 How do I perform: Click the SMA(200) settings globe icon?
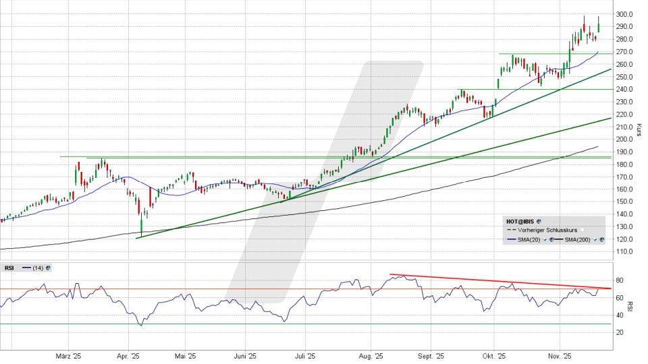tap(601, 239)
